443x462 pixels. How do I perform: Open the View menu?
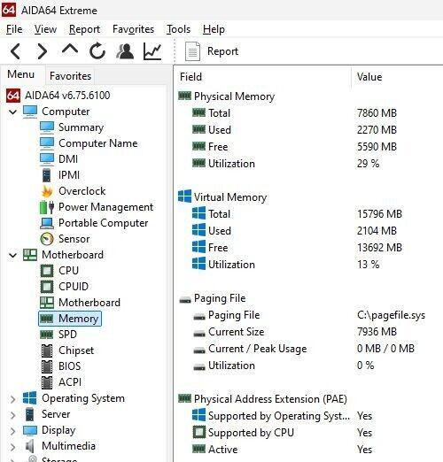pos(45,29)
